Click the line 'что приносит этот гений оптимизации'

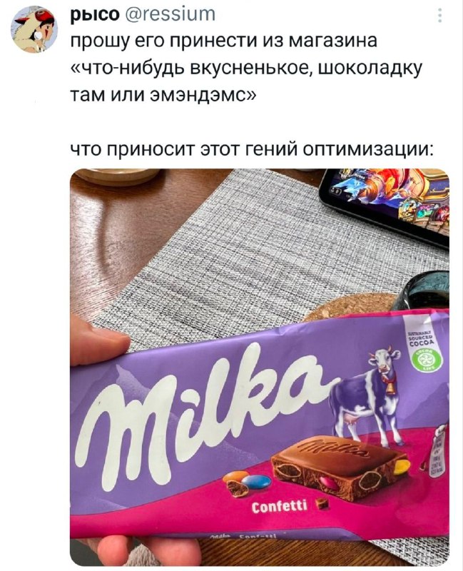(252, 150)
